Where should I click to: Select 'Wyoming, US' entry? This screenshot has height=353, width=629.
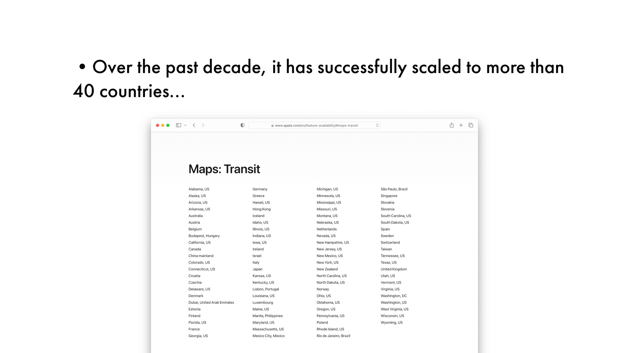(391, 322)
